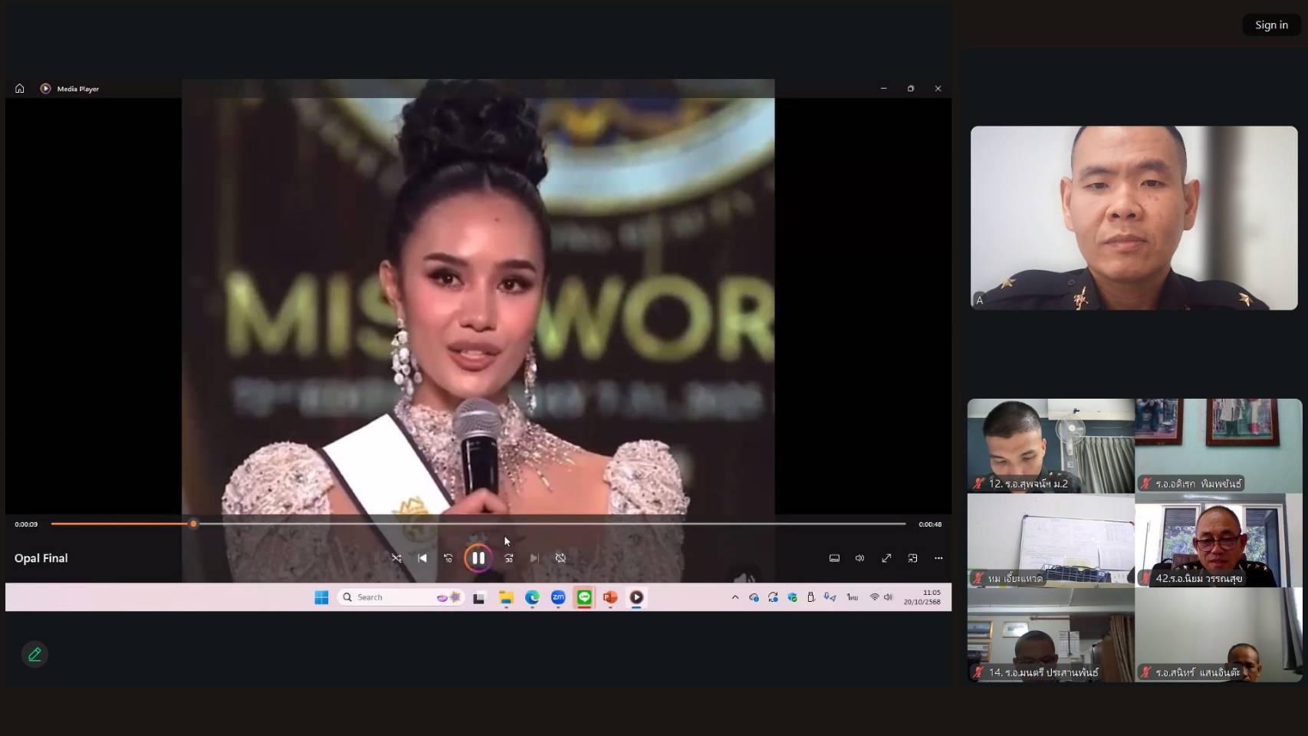Select the main speaker video tile
1308x736 pixels.
(1133, 218)
